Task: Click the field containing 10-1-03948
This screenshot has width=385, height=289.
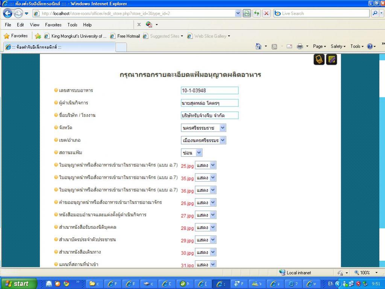Action: tap(210, 90)
